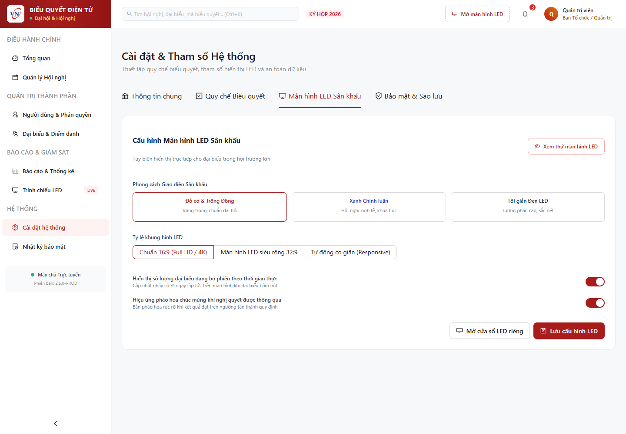The image size is (626, 434).
Task: Open Màn hình LED Sân khấu tab
Action: 320,96
